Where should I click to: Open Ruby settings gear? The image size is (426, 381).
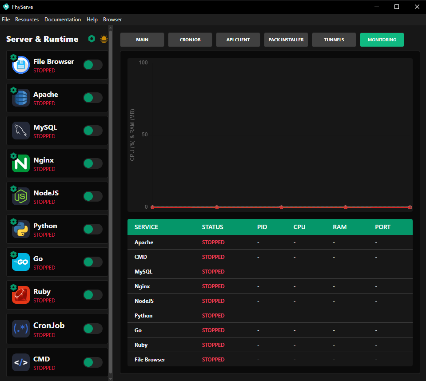[13, 287]
